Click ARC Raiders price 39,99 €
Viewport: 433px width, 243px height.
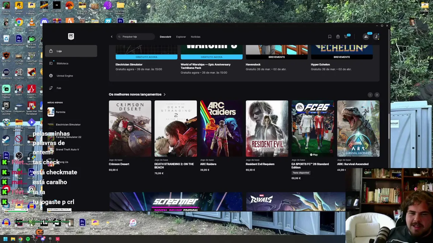click(x=205, y=170)
